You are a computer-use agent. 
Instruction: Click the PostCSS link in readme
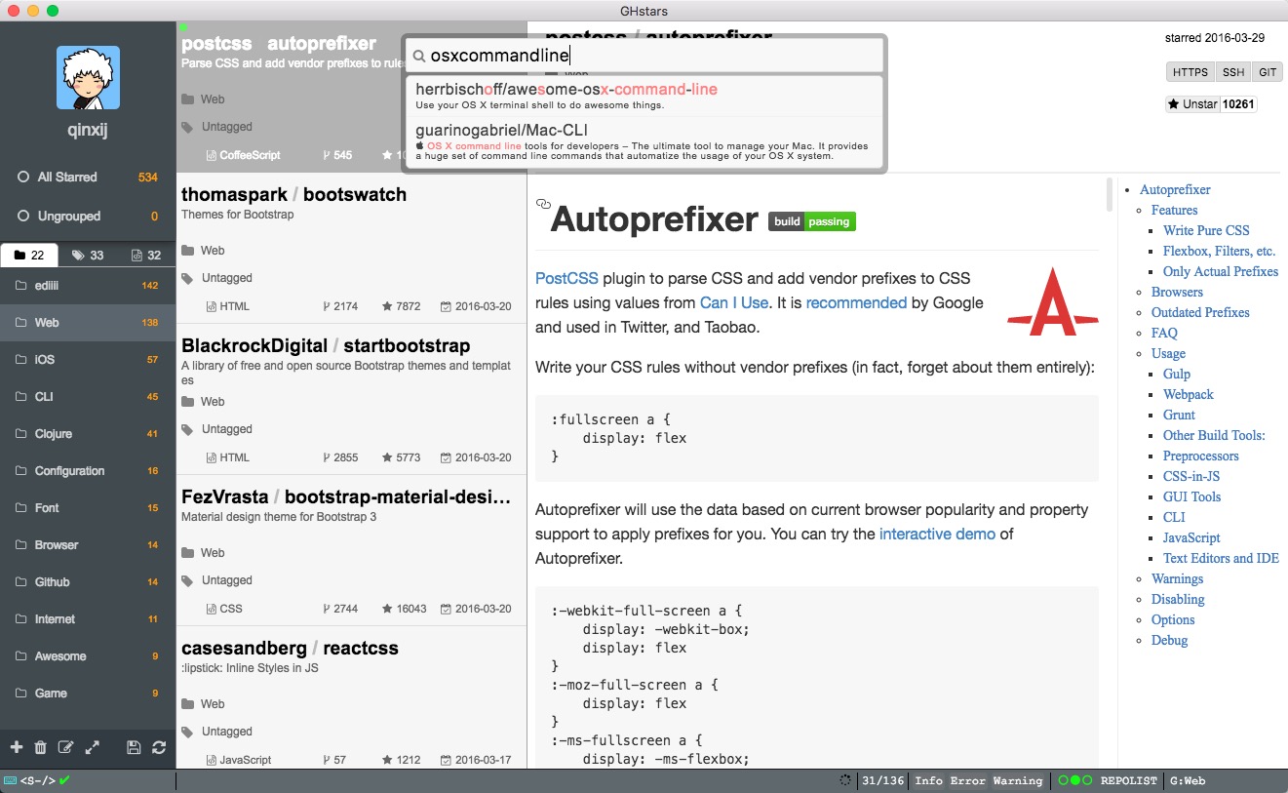click(566, 278)
